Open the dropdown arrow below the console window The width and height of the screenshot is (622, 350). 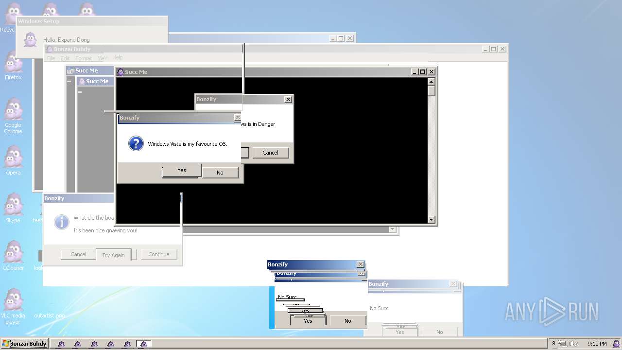tap(393, 229)
